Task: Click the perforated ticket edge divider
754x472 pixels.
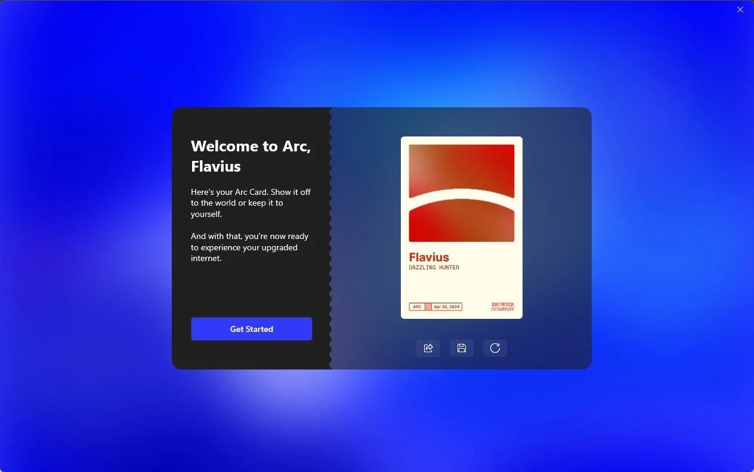Action: click(x=330, y=238)
